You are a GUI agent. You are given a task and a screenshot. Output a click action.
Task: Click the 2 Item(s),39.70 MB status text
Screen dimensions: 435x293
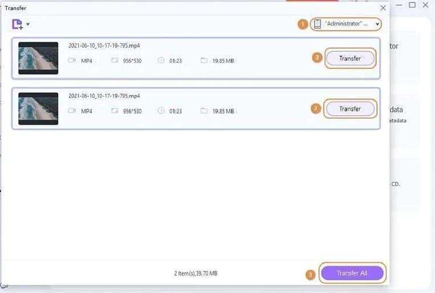pyautogui.click(x=196, y=273)
